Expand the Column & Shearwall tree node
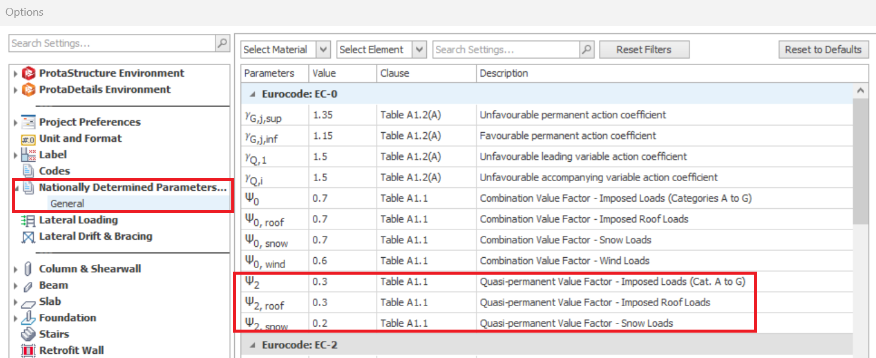Screen dimensions: 876x358 pos(15,270)
